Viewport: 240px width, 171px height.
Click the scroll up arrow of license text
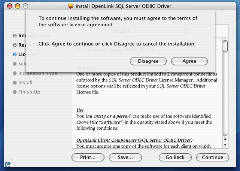click(x=225, y=139)
